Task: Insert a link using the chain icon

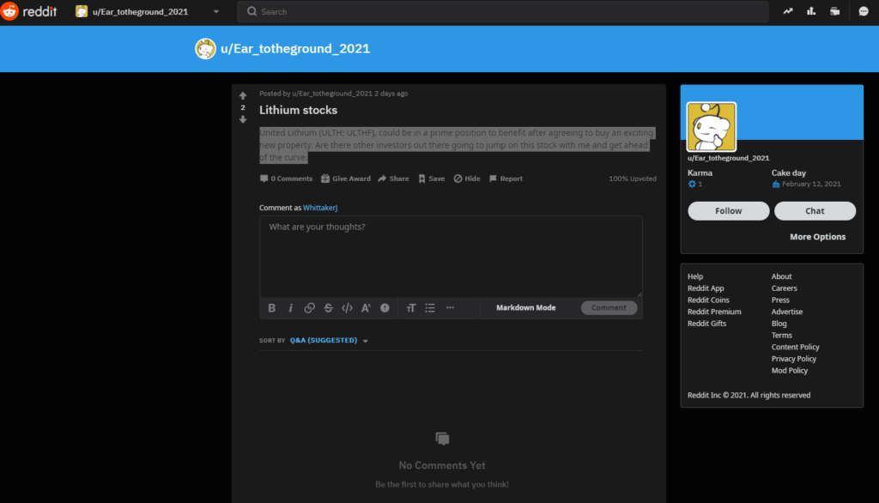Action: [309, 308]
